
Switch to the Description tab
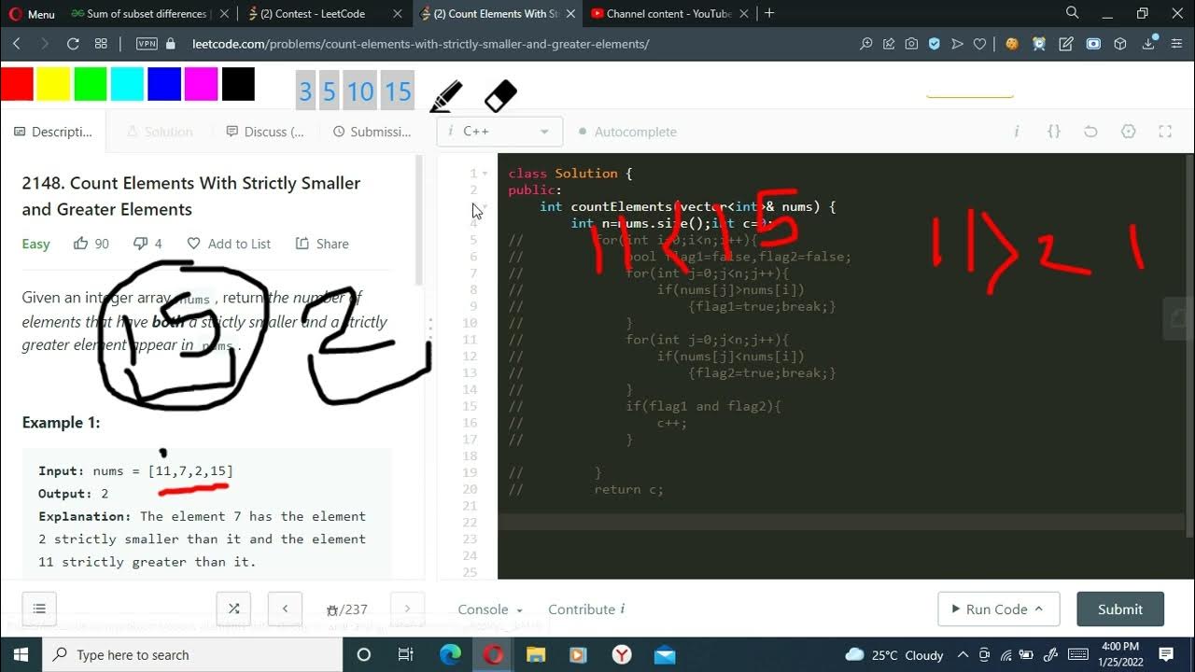[53, 132]
